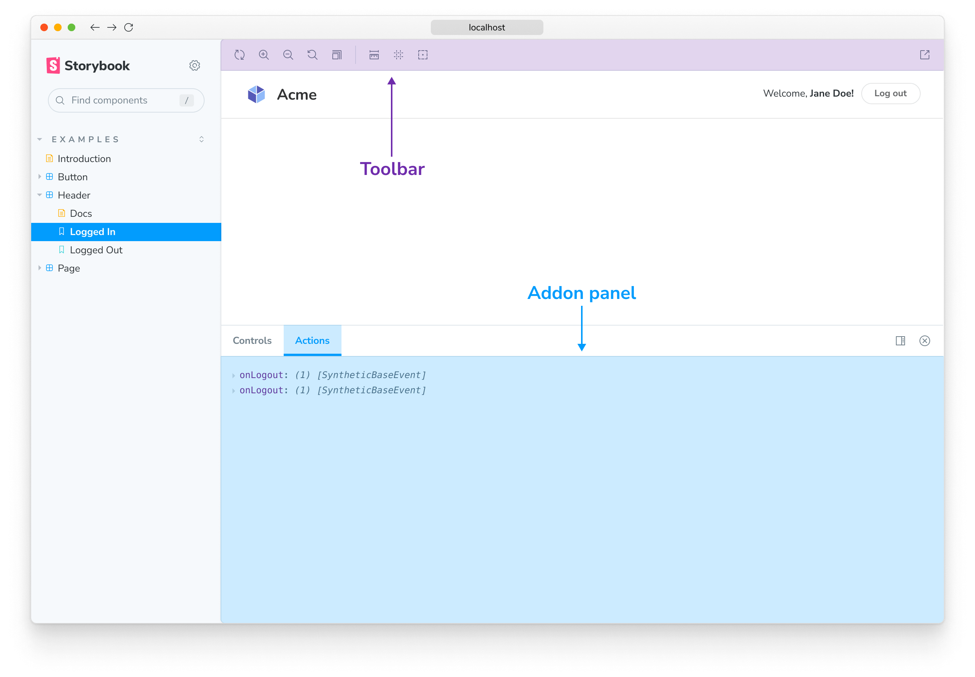Switch to the Controls tab
975x677 pixels.
252,341
